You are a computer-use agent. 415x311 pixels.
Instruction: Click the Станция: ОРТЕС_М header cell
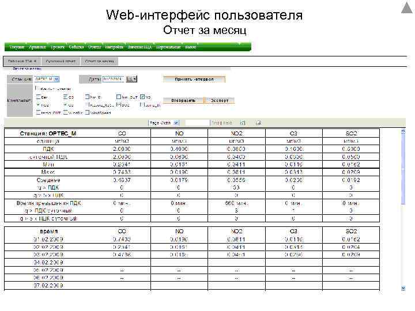(48, 134)
